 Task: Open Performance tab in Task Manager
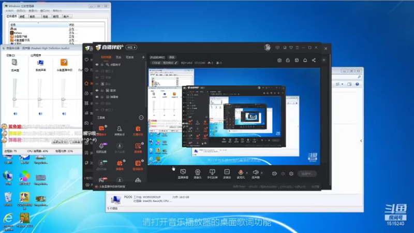46,17
